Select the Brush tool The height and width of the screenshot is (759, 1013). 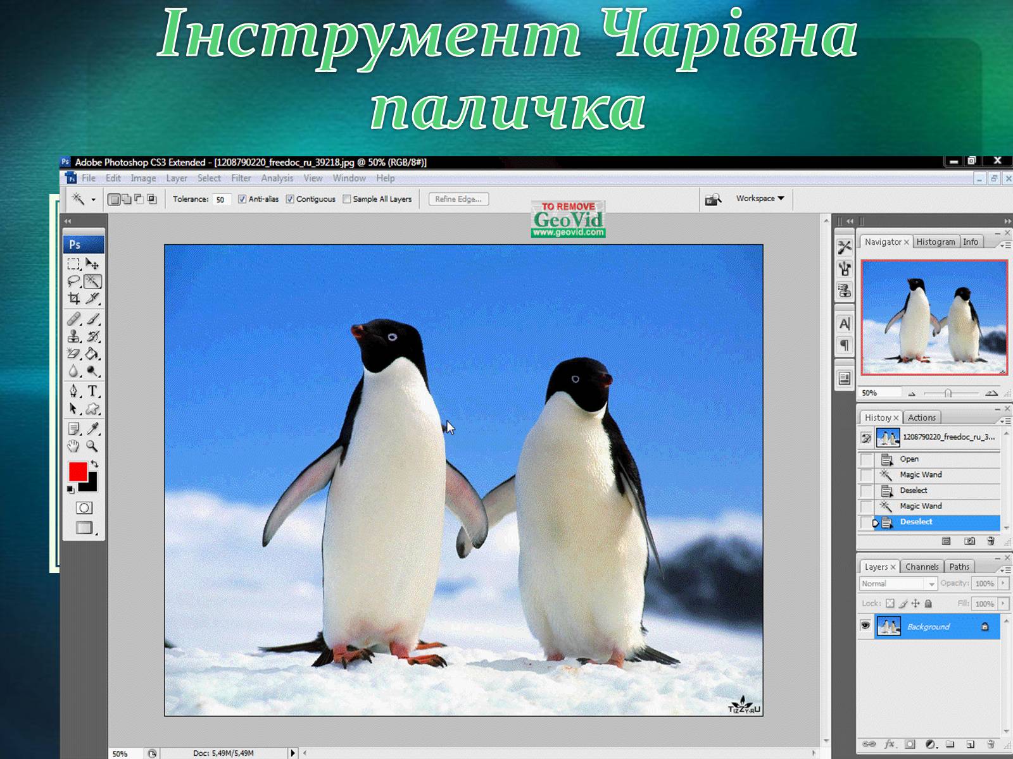click(x=92, y=319)
